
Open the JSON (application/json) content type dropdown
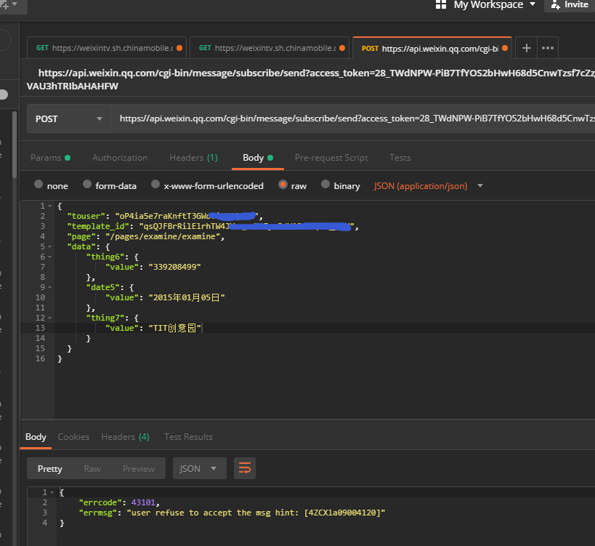(428, 186)
